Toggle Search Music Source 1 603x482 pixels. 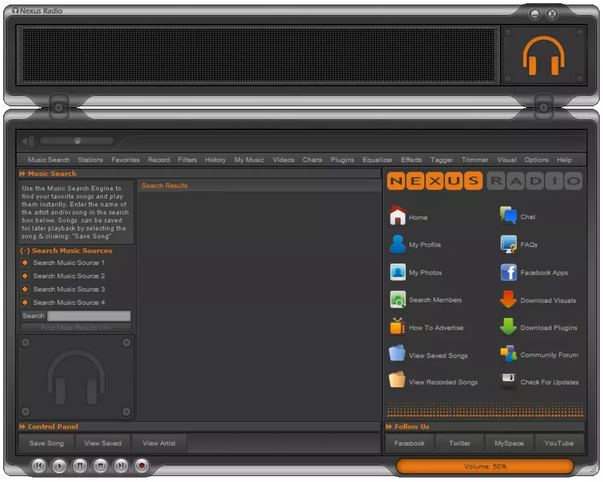25,263
